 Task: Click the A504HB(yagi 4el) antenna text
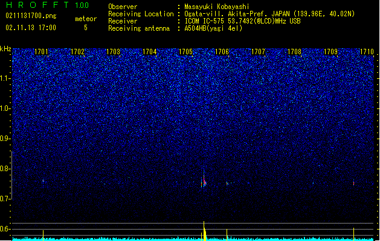point(213,28)
